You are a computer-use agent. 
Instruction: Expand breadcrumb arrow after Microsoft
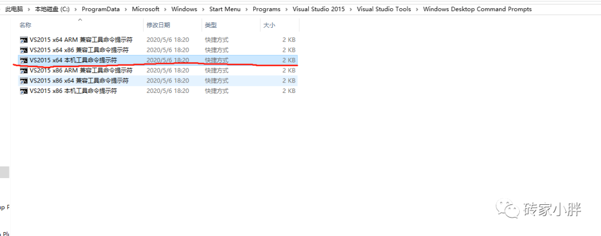(166, 9)
